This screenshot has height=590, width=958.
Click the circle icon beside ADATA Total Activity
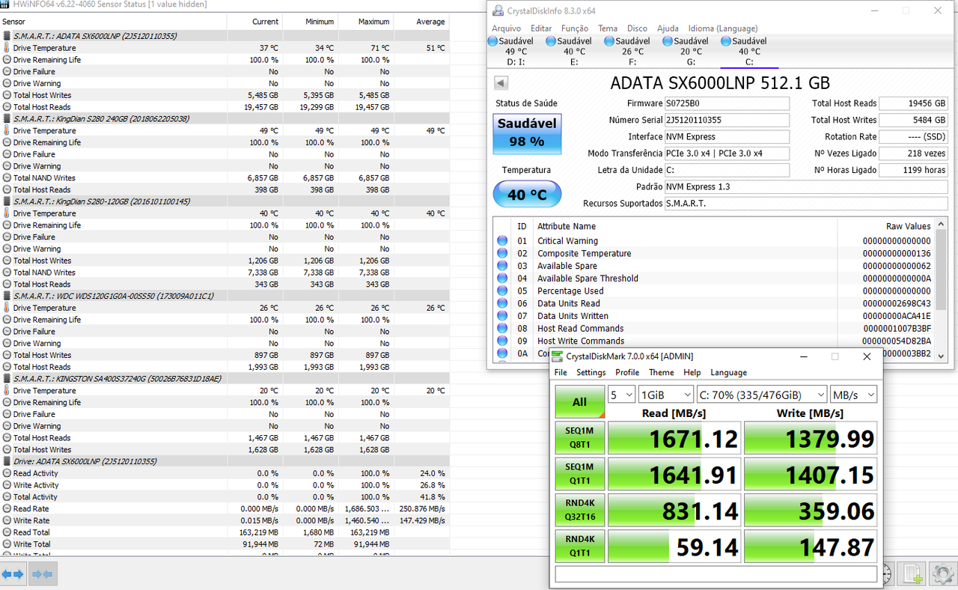(7, 497)
